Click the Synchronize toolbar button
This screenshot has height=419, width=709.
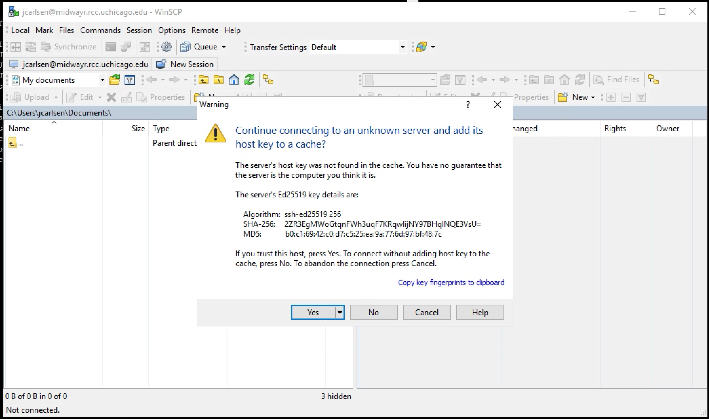click(69, 47)
